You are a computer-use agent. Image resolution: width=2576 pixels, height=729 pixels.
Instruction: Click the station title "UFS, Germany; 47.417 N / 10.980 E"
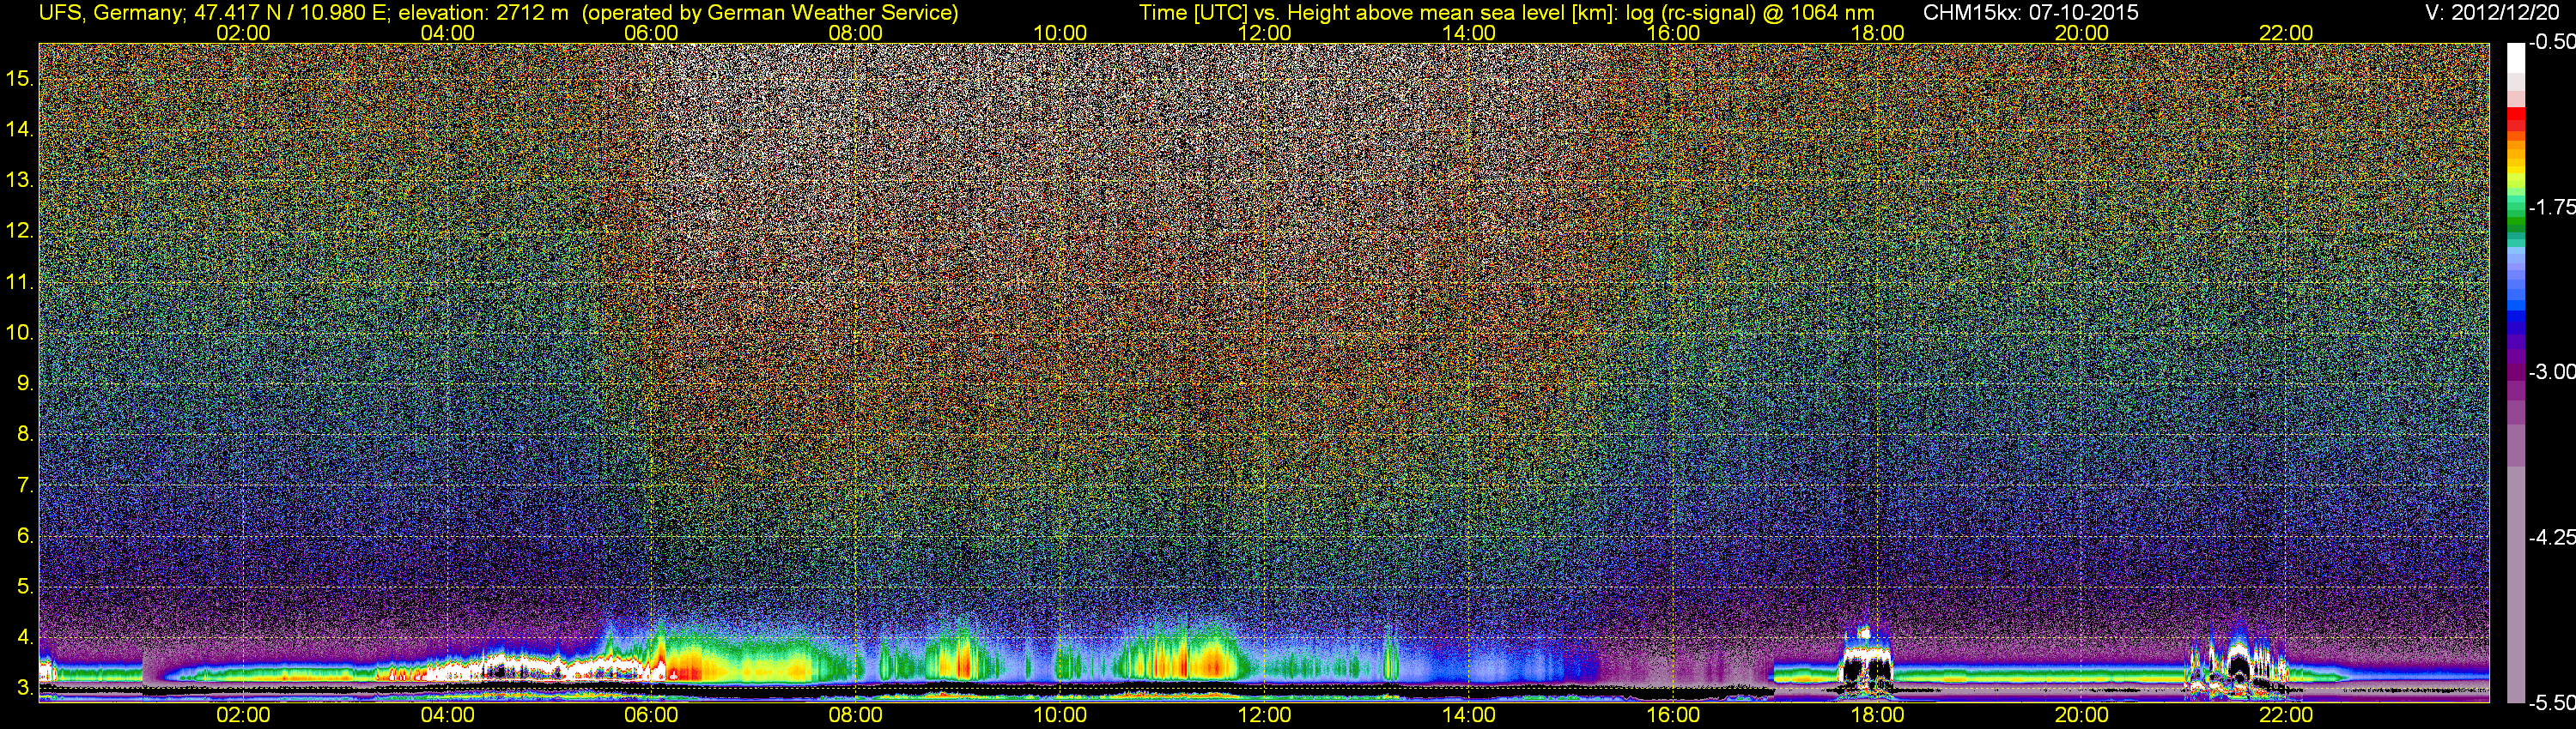[x=213, y=12]
